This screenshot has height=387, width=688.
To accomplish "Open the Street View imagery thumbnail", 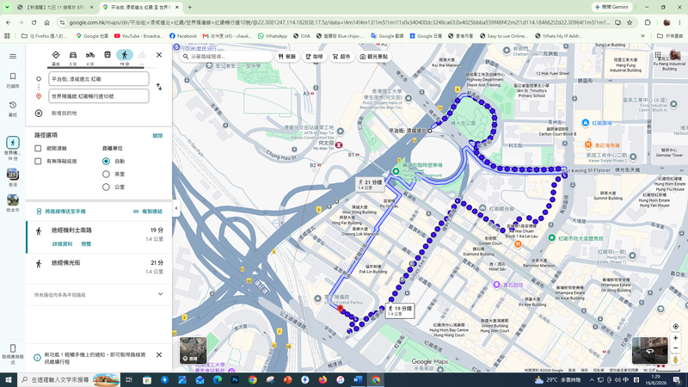I will 650,350.
